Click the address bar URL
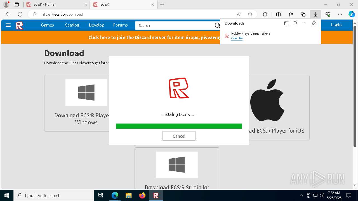358x201 pixels. click(x=62, y=14)
